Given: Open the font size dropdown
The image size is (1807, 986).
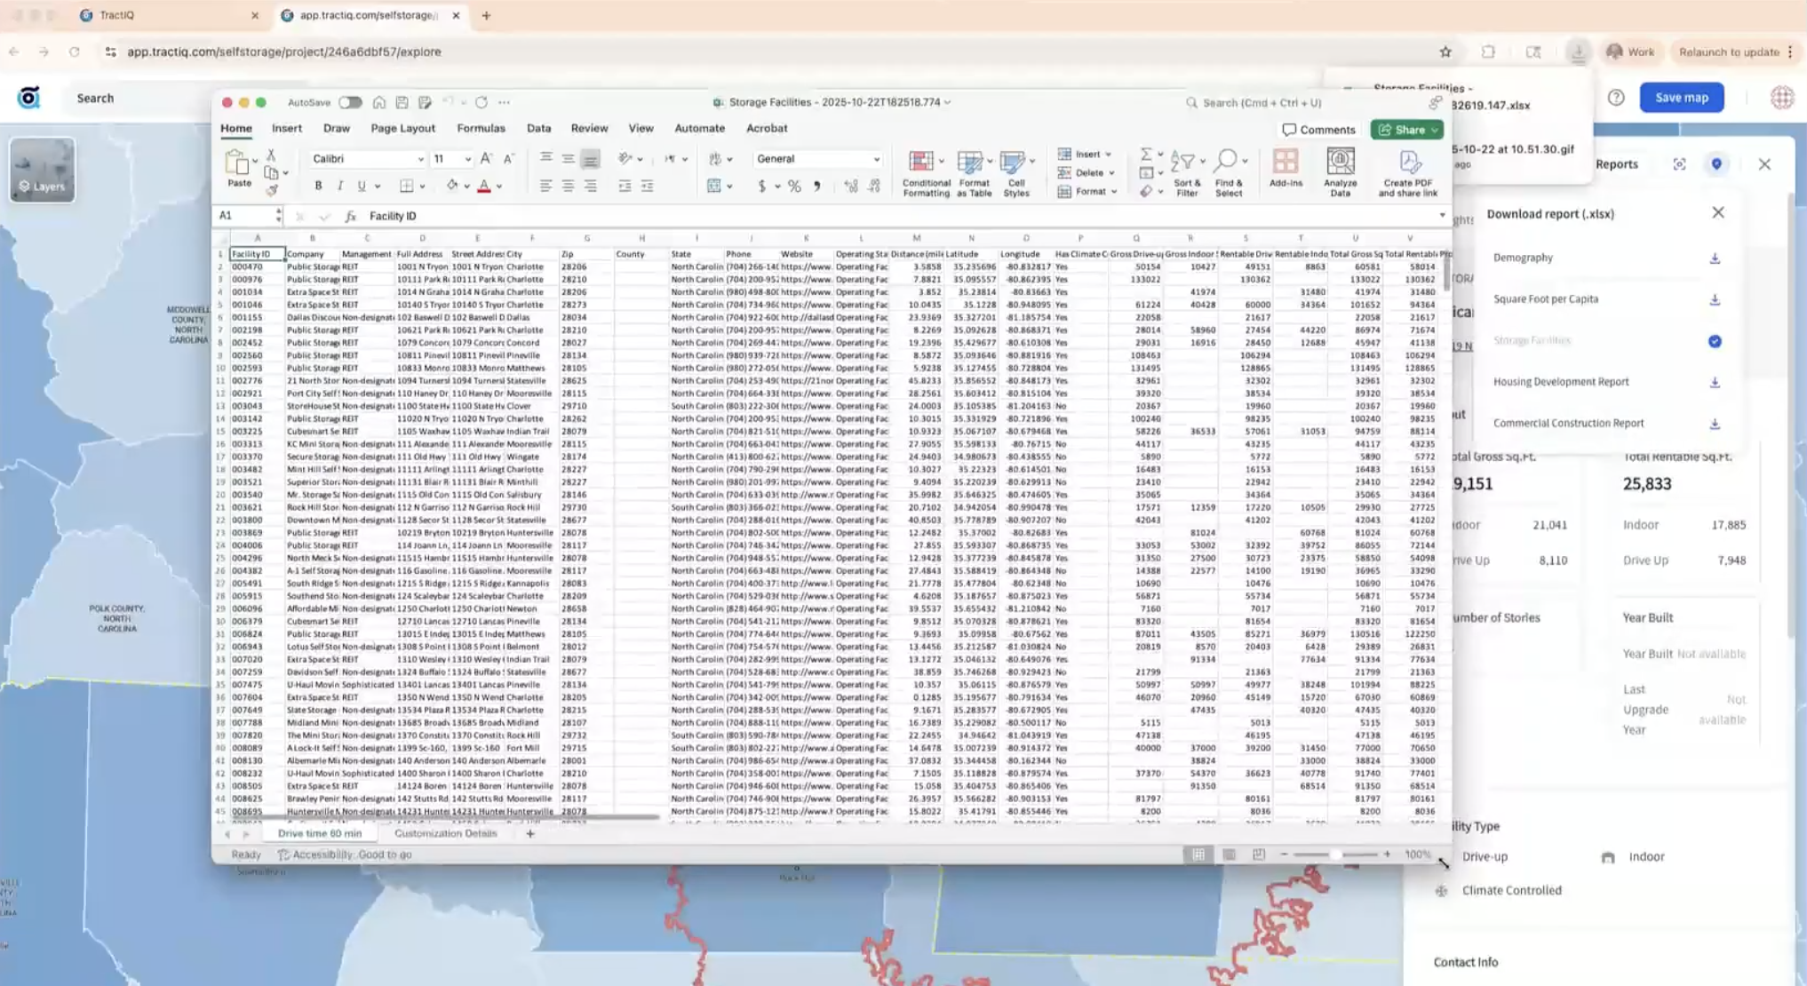Looking at the screenshot, I should (x=467, y=159).
